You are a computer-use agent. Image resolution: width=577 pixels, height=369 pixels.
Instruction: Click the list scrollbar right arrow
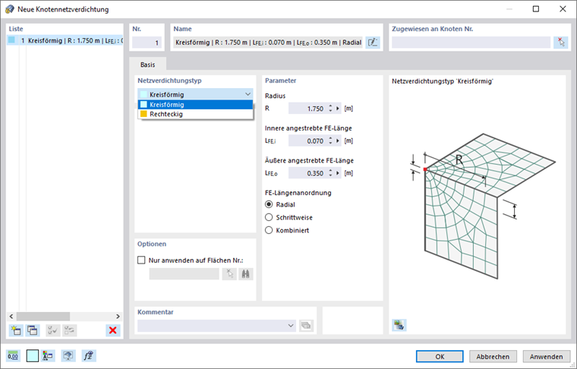pyautogui.click(x=118, y=317)
